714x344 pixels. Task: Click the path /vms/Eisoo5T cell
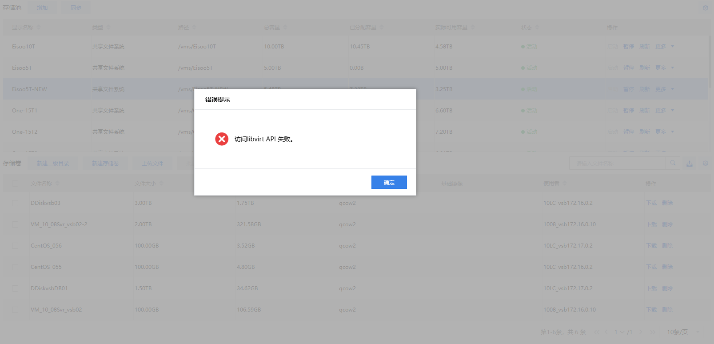pos(195,68)
